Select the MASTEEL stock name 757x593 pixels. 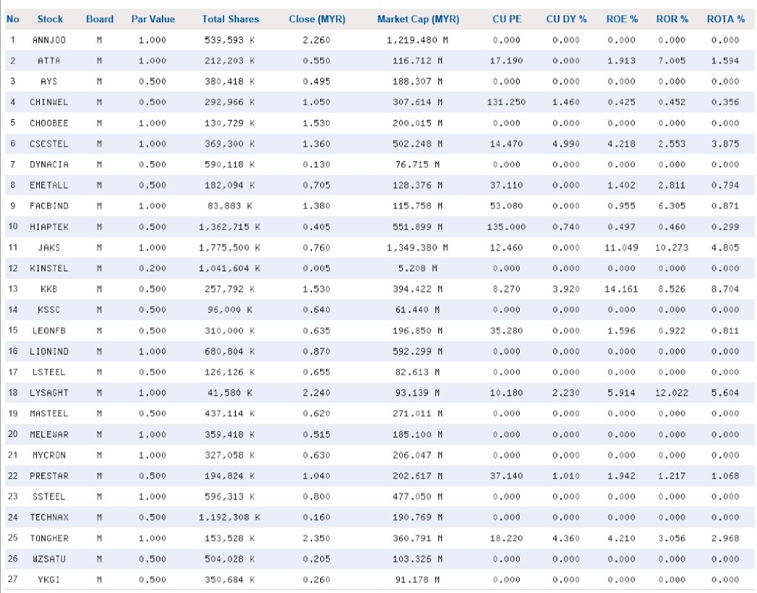(49, 414)
